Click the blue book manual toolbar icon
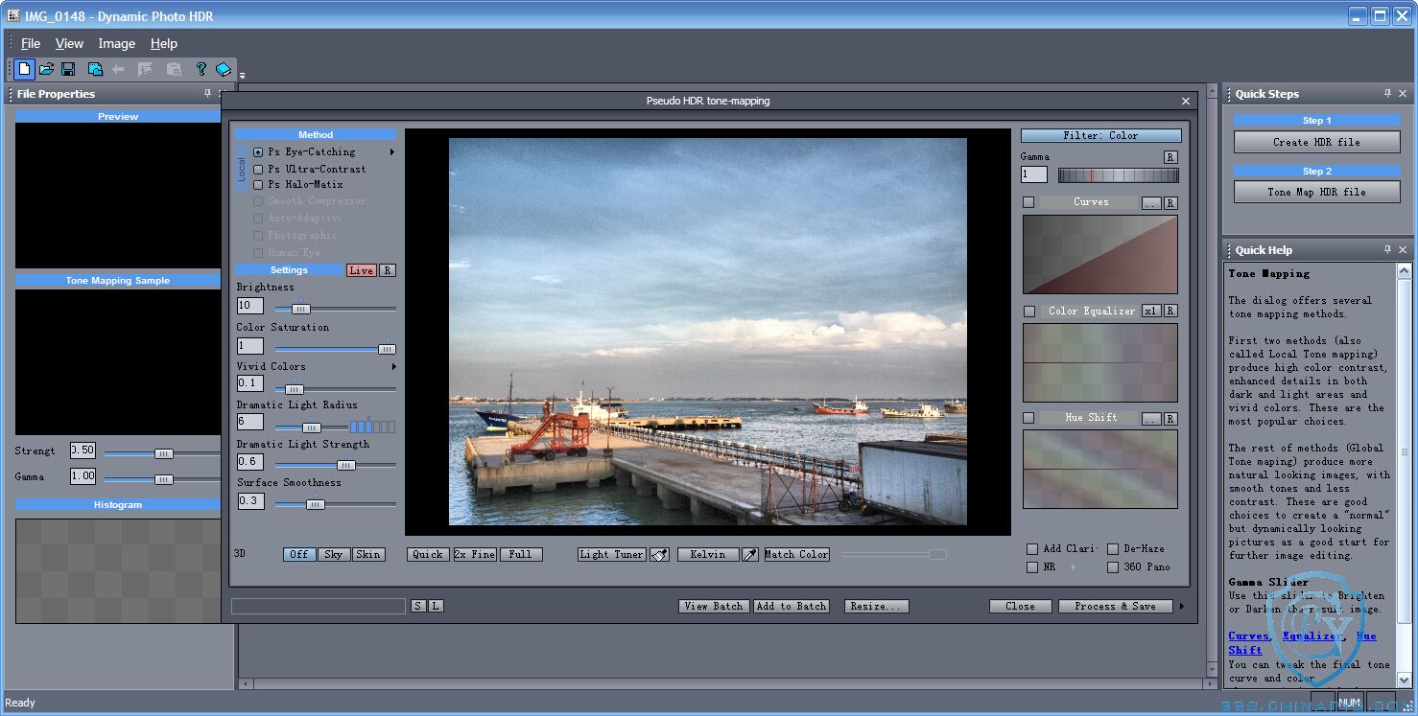 (x=223, y=69)
